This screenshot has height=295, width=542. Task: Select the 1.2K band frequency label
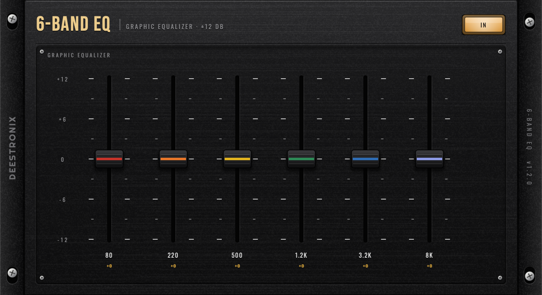coord(301,255)
